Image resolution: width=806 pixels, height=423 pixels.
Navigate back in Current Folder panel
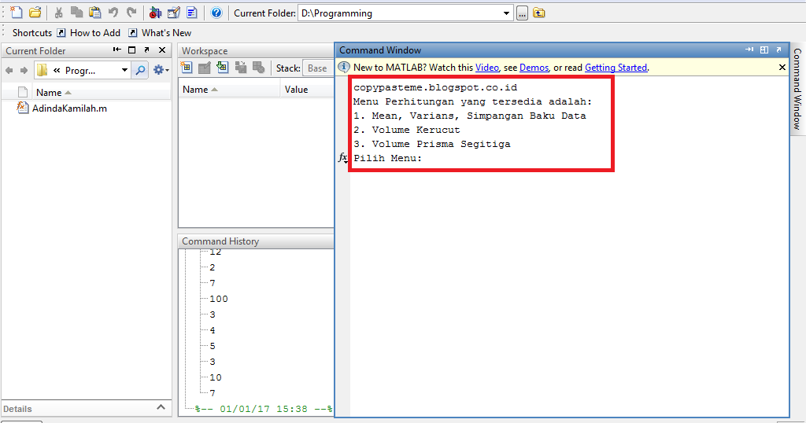click(x=9, y=70)
